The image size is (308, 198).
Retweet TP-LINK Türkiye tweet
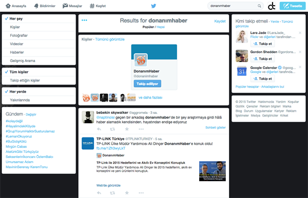coord(112,193)
